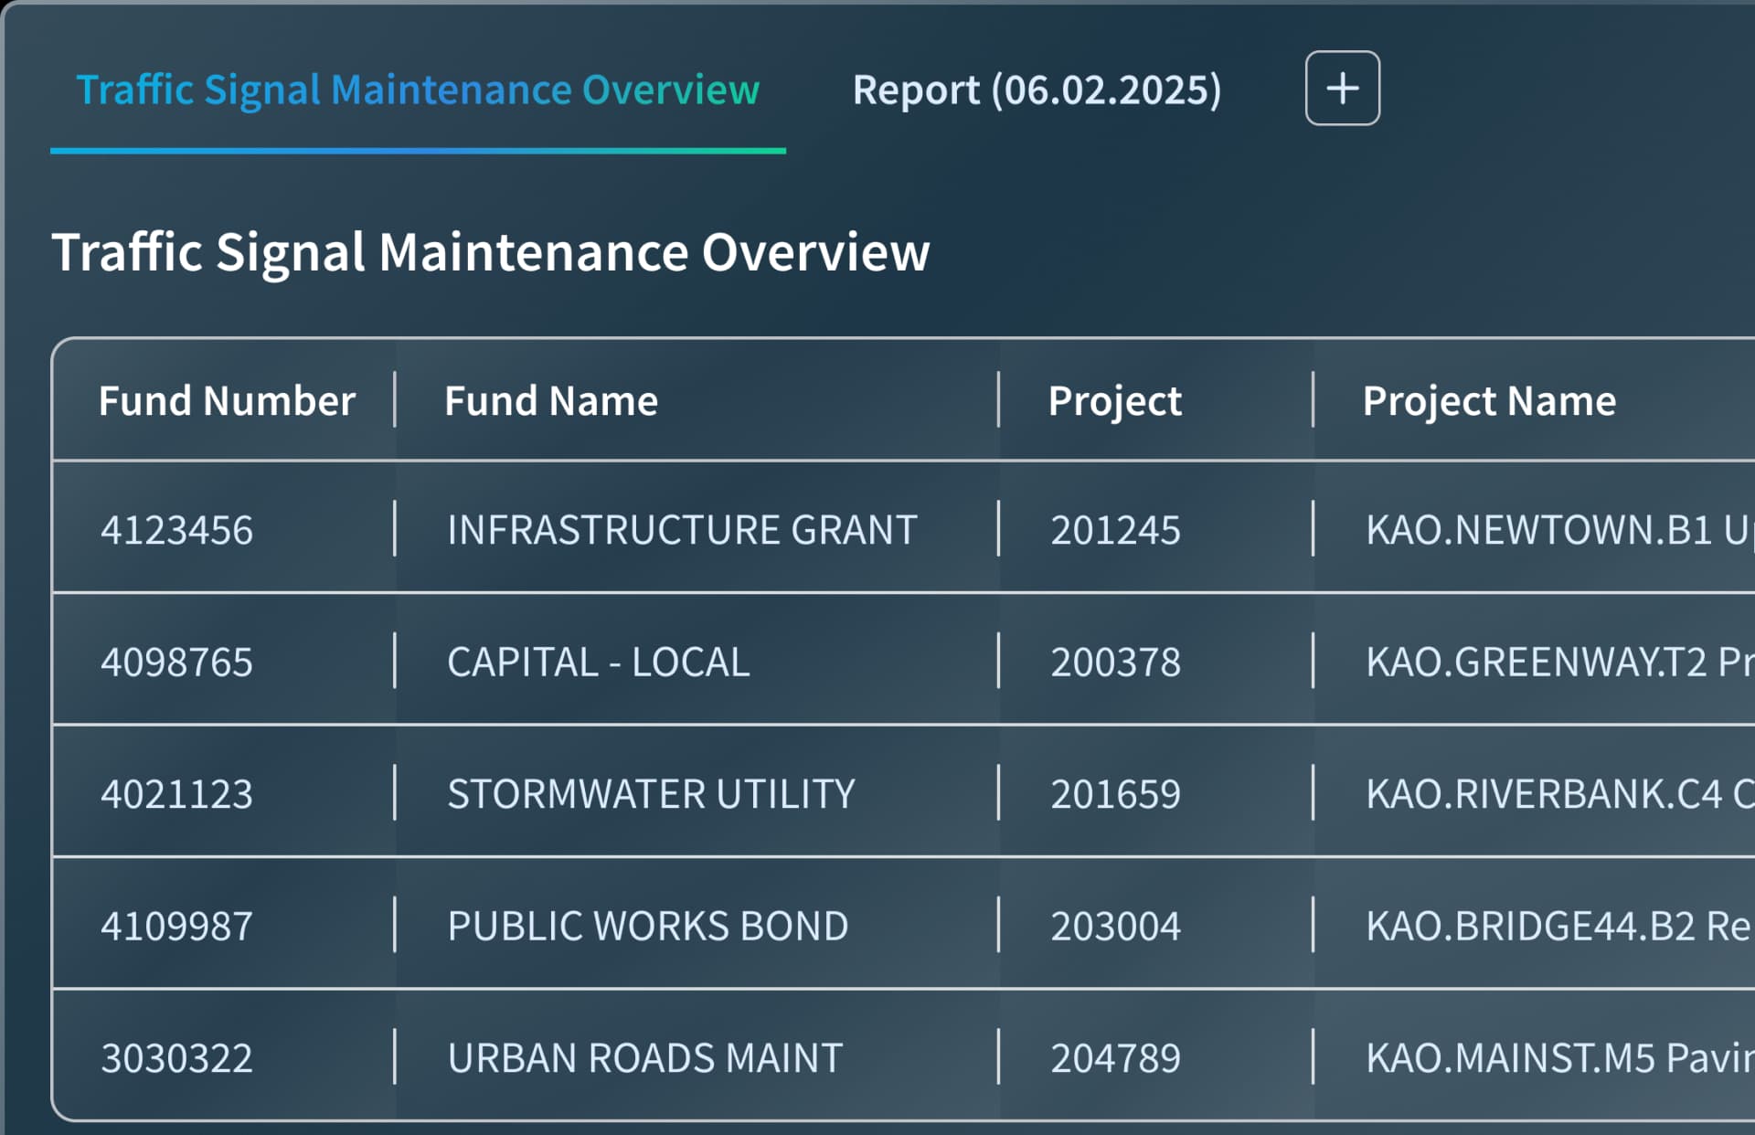1755x1135 pixels.
Task: Click the KAO.BRIDGE44.B2 project name cell
Action: (1554, 926)
